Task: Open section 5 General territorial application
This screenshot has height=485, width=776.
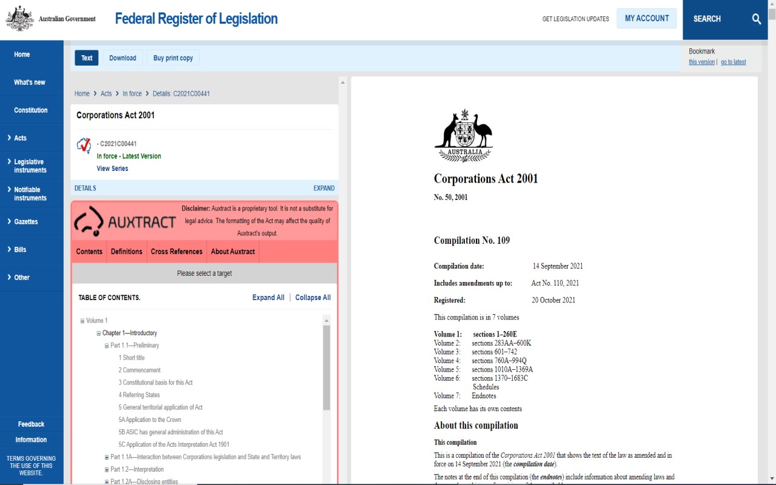Action: [x=161, y=407]
